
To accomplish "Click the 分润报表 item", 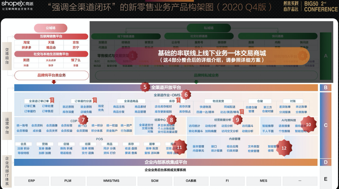I will click(x=285, y=112).
